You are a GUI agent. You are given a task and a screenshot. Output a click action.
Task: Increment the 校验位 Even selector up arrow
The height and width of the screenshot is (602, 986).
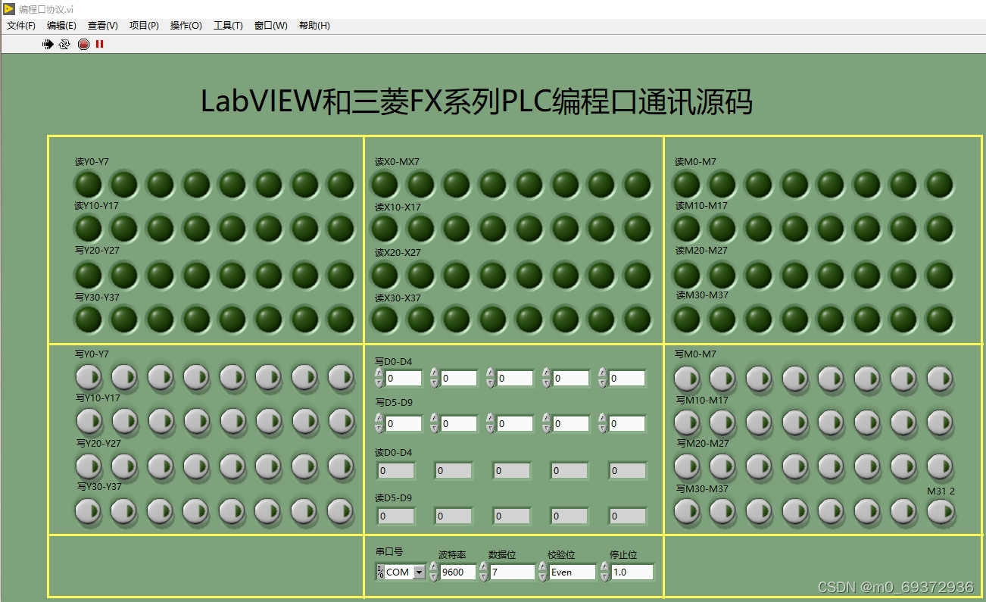pos(543,567)
